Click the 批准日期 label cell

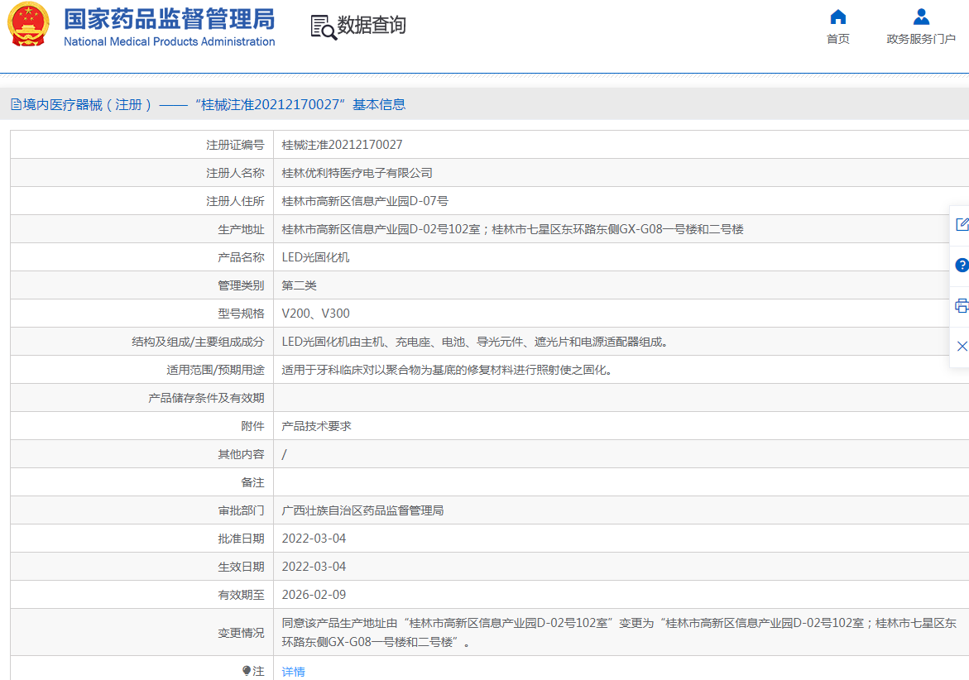pos(142,539)
